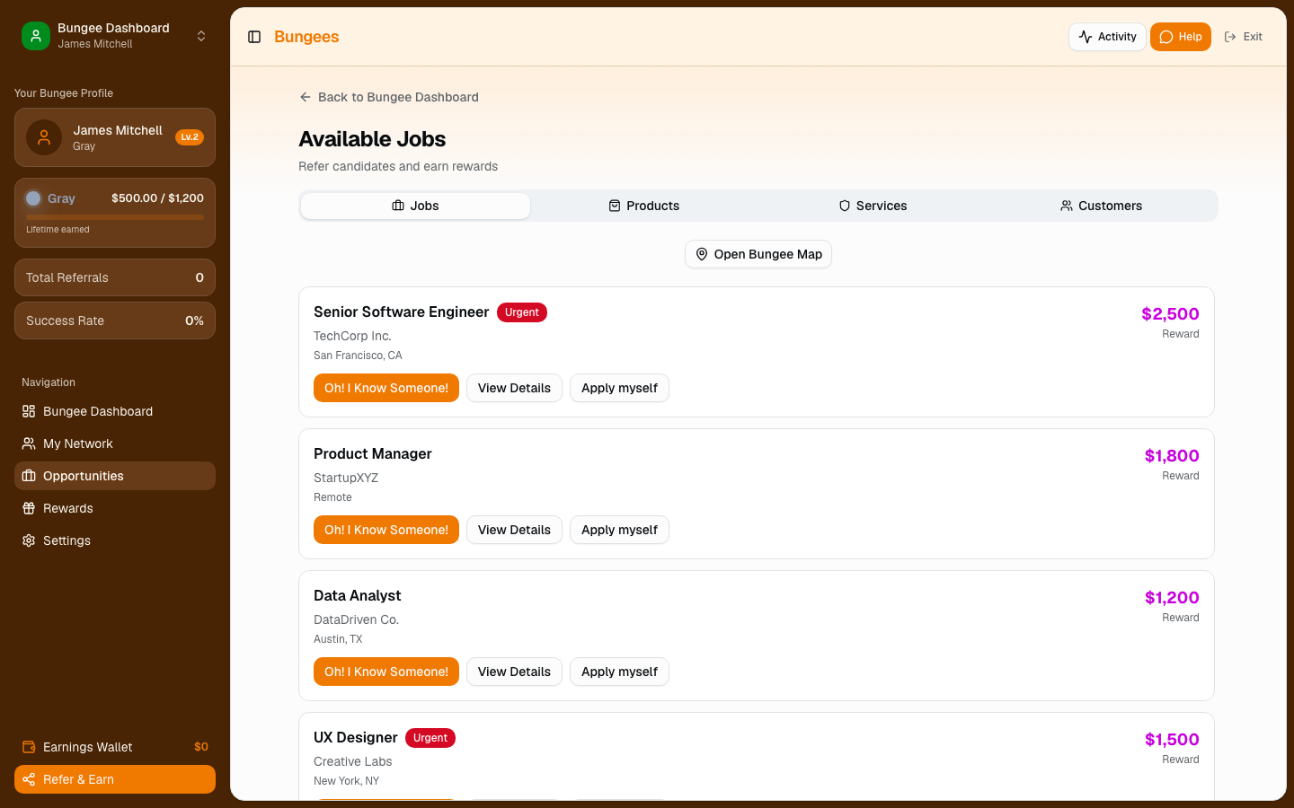This screenshot has width=1294, height=808.
Task: Click Urgent badge on UX Designer
Action: (430, 738)
